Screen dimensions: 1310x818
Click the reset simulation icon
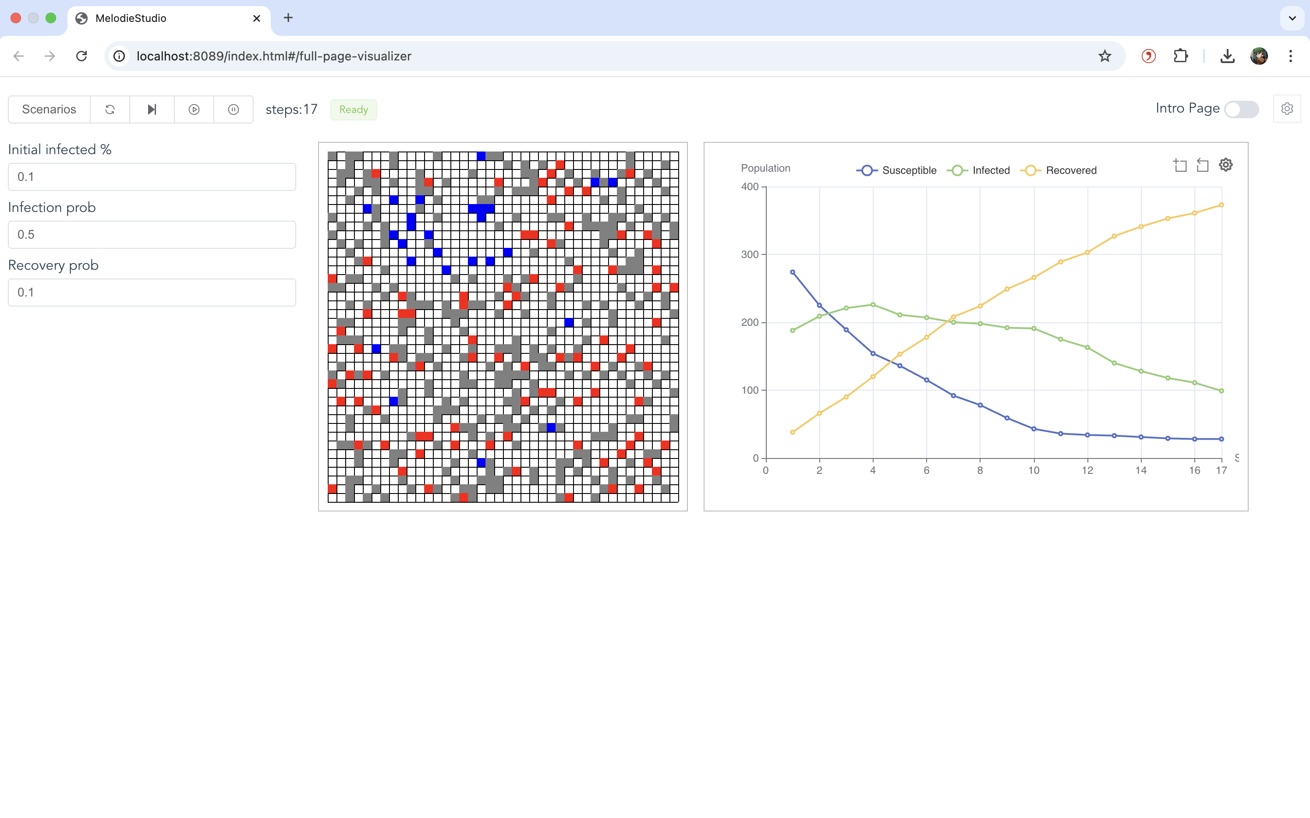pyautogui.click(x=110, y=109)
